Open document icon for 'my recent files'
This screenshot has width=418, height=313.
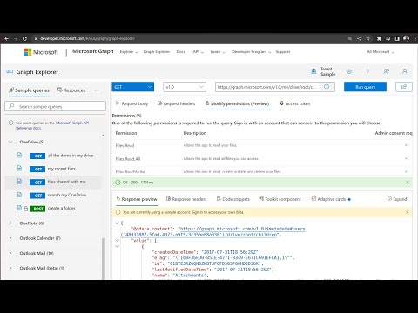pyautogui.click(x=19, y=169)
